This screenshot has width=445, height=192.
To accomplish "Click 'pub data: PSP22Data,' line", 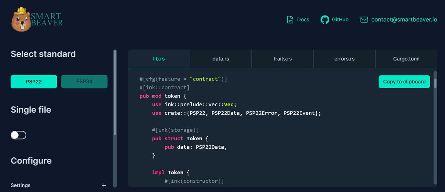I will pos(195,147).
